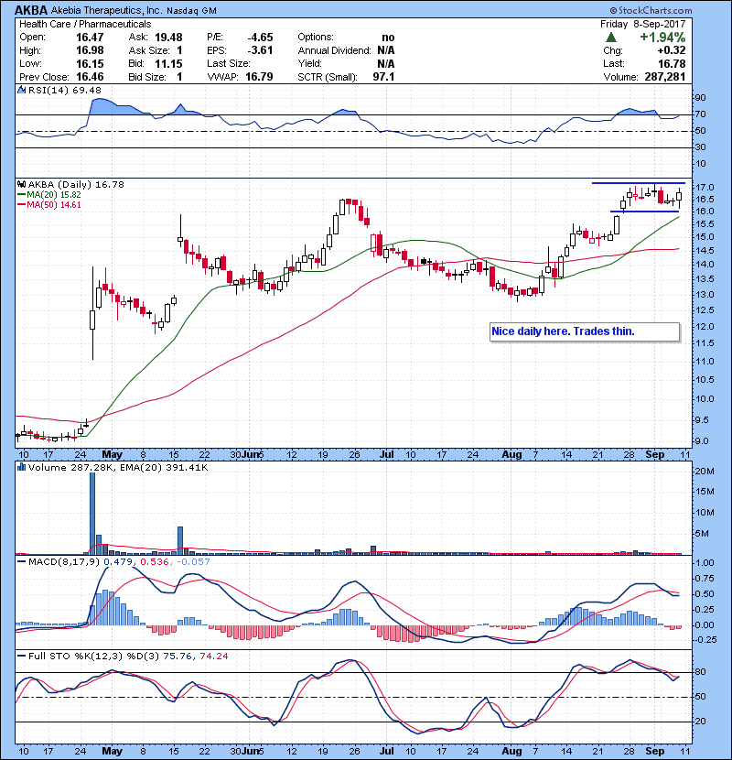Click the Open value 16.47
The image size is (732, 760).
(90, 38)
